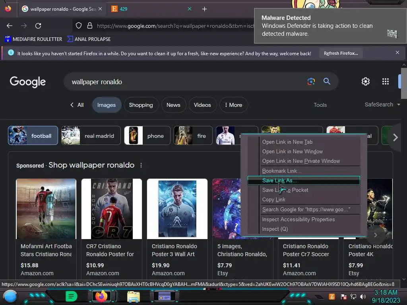Image resolution: width=407 pixels, height=305 pixels.
Task: Click the page vertical scrollbar thumb
Action: coord(404,83)
